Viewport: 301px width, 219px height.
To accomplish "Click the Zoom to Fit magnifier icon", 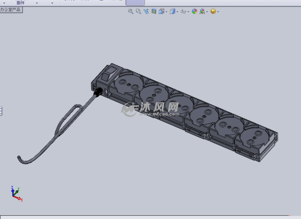I will tap(131, 11).
